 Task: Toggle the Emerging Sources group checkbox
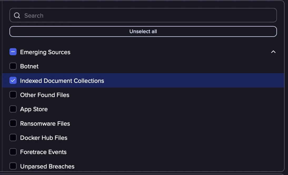(x=13, y=52)
